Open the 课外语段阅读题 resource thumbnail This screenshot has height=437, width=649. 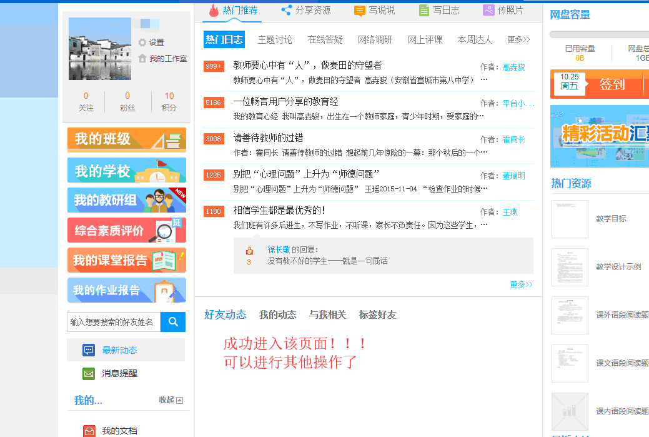pos(570,315)
